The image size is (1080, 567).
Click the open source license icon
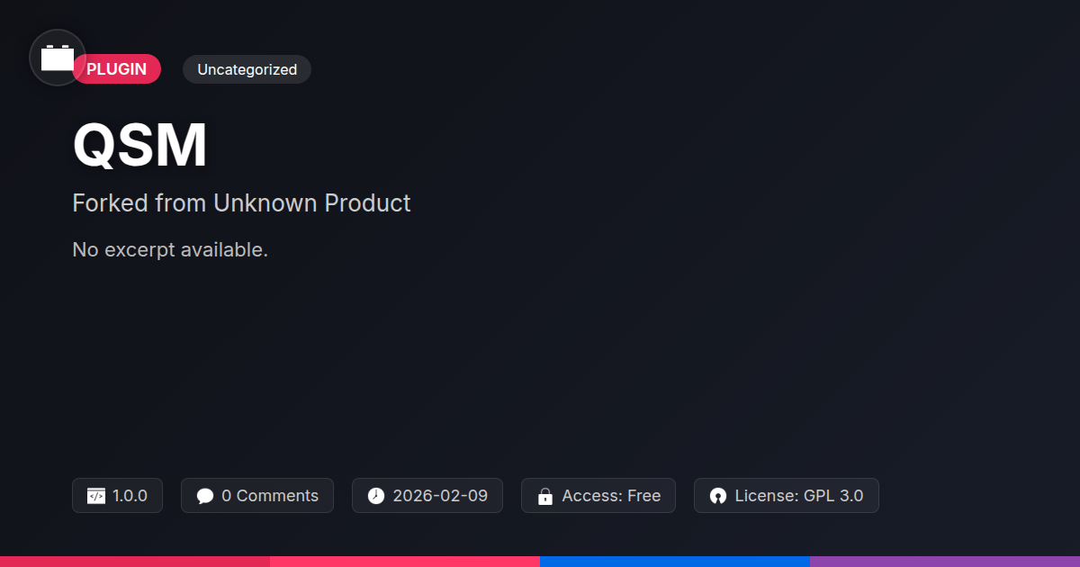pyautogui.click(x=717, y=496)
